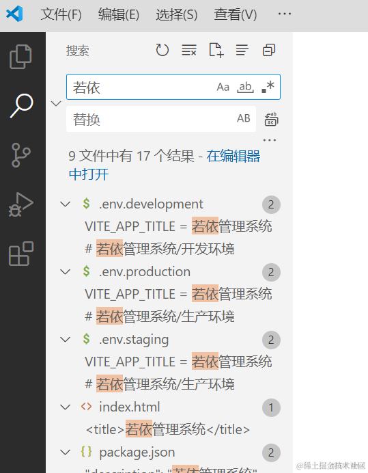Click the Replace All icon
Viewport: 368px width, 473px height.
tap(271, 119)
